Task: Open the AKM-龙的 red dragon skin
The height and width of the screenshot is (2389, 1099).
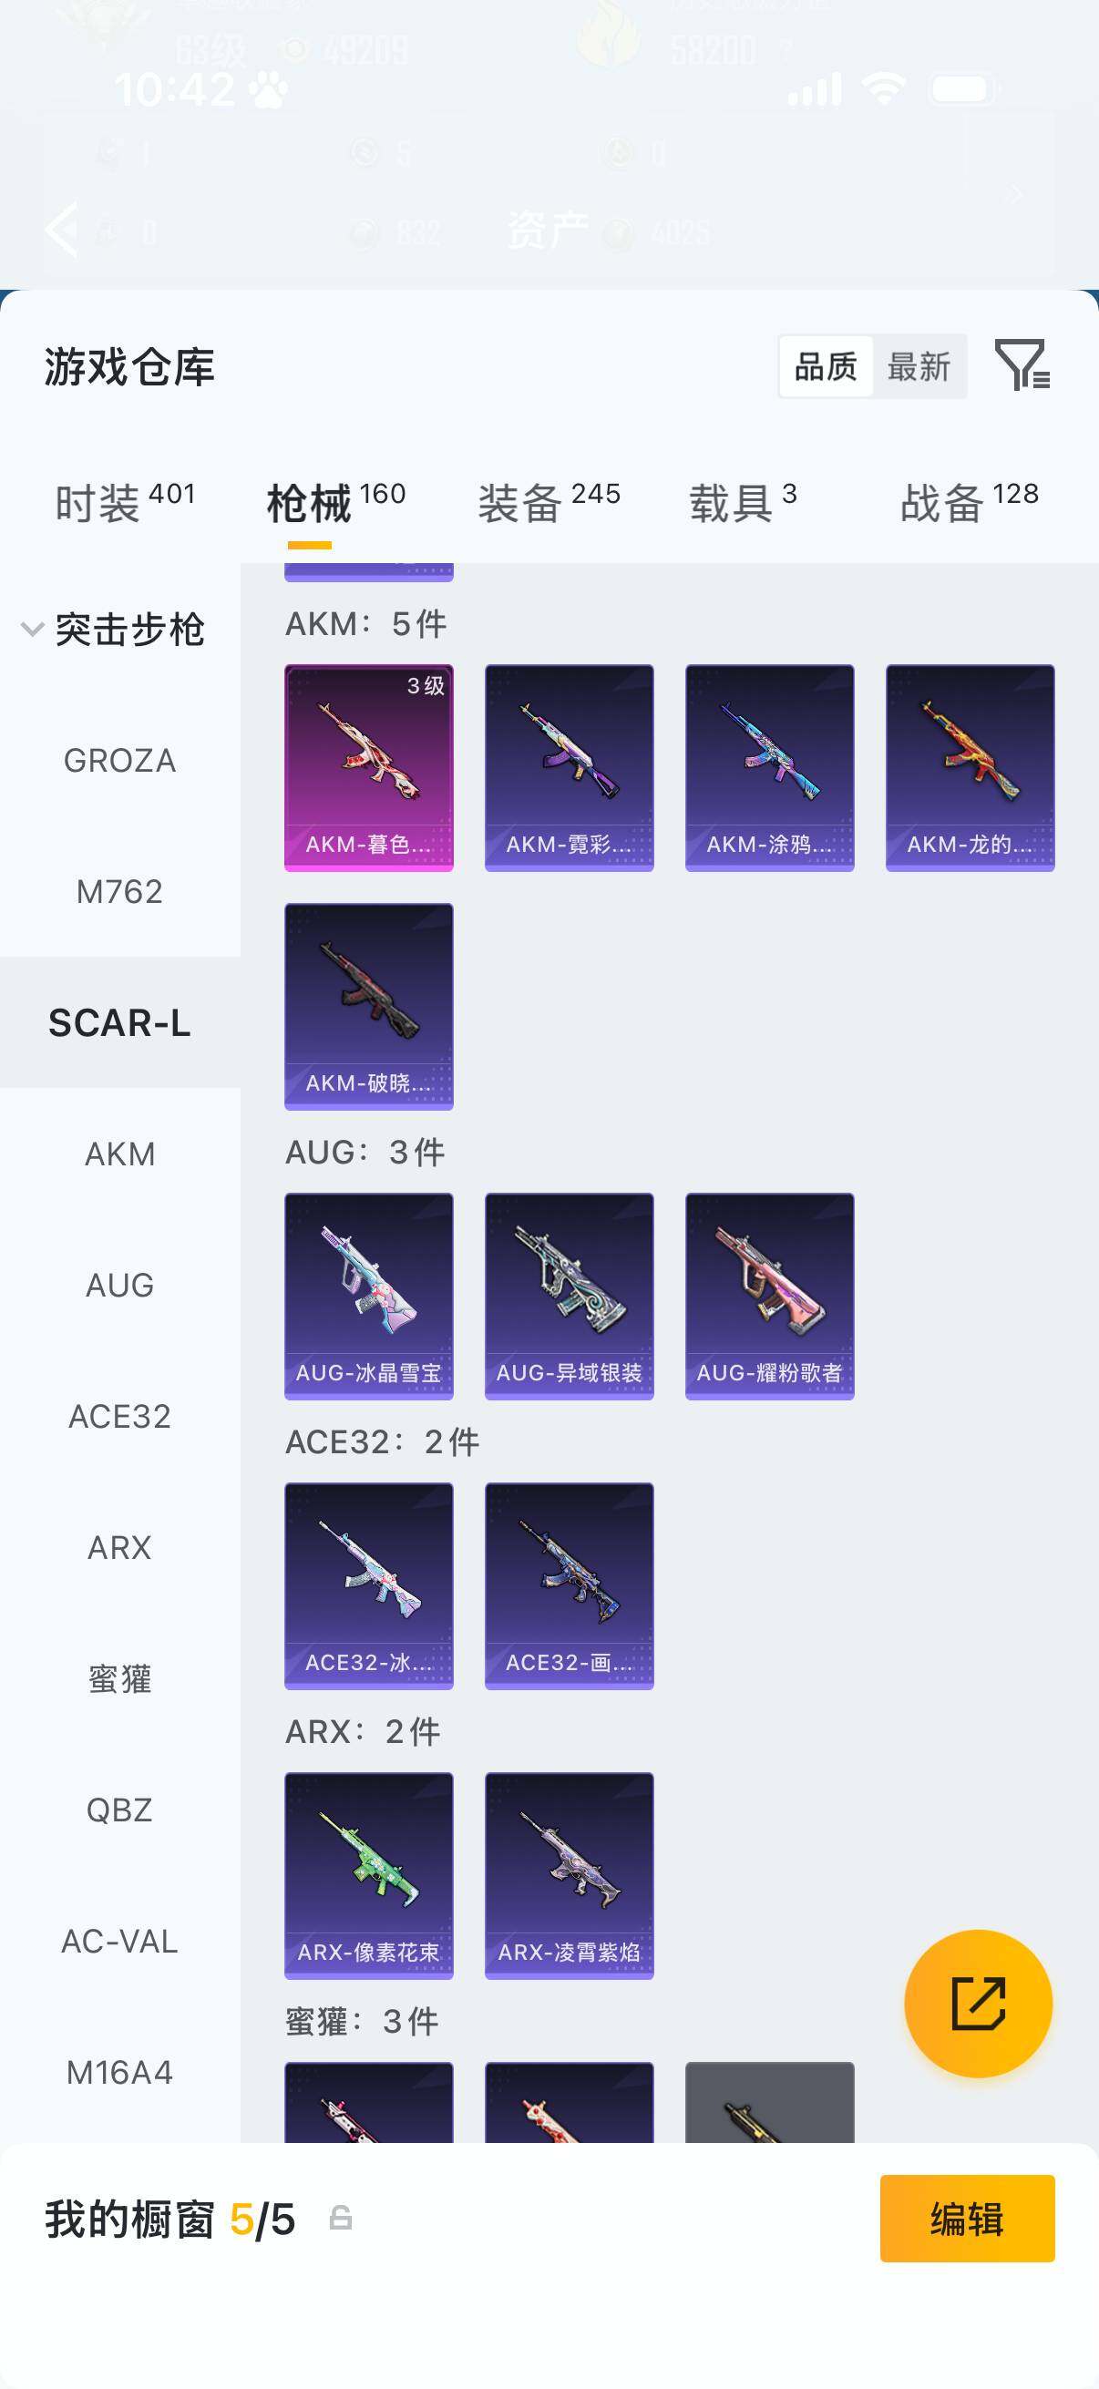Action: click(971, 767)
